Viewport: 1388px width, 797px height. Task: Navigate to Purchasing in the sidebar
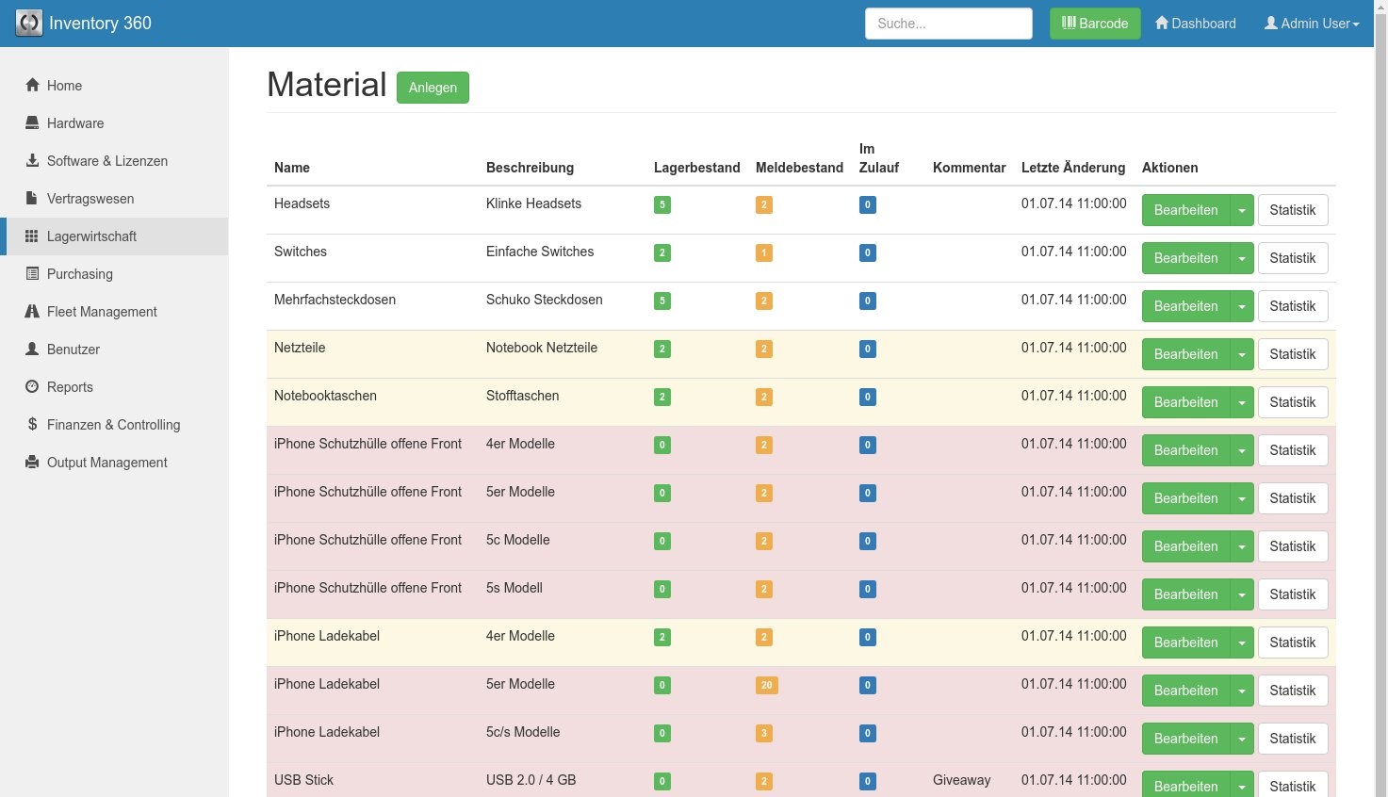[80, 274]
